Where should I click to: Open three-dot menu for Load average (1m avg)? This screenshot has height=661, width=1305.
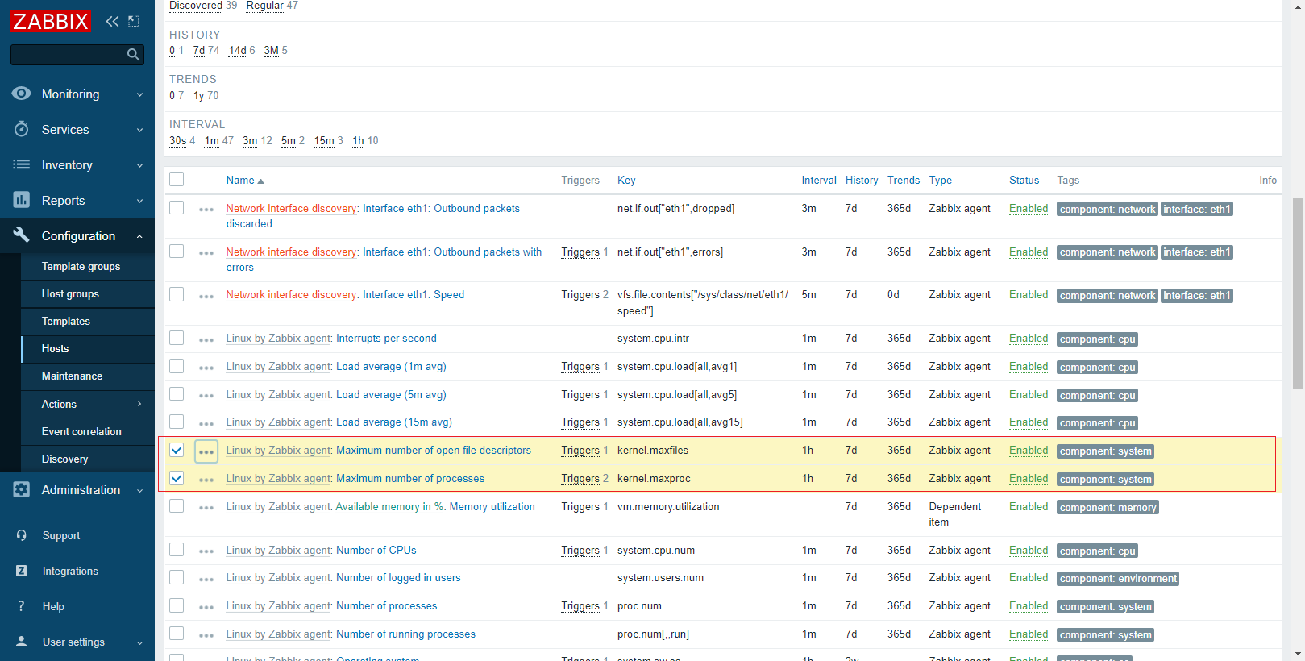coord(206,368)
